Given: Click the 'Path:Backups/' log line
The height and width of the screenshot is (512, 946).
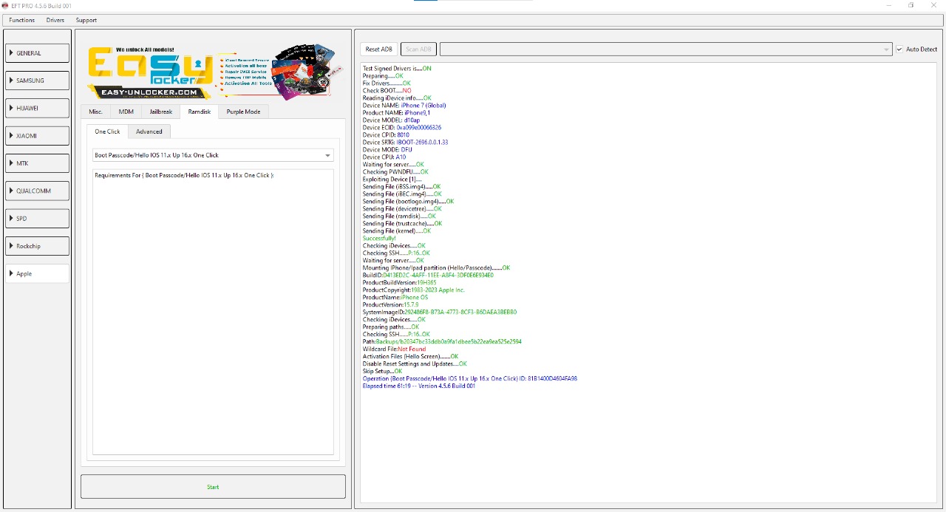Looking at the screenshot, I should pos(442,342).
